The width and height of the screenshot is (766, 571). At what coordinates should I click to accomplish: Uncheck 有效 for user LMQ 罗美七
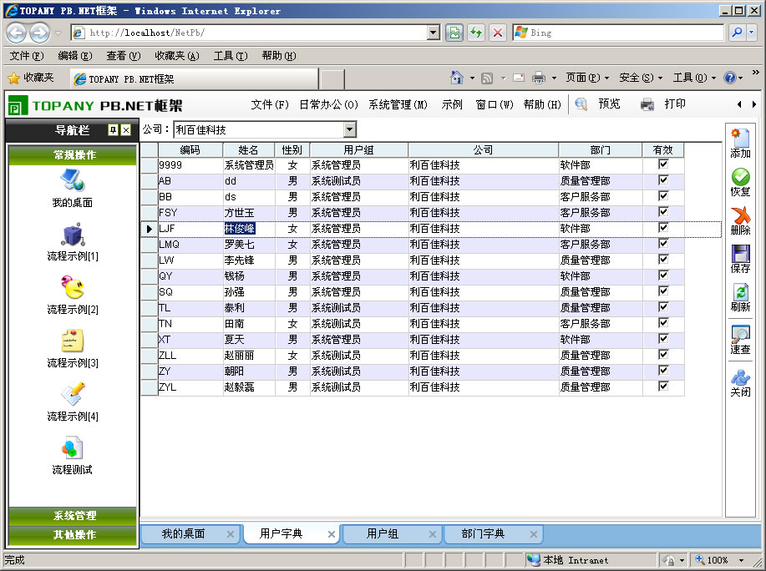pos(662,245)
